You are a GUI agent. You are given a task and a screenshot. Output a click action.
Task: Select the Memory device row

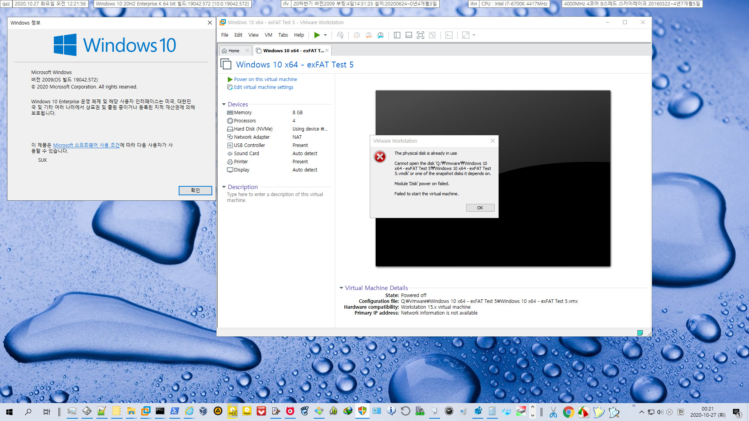click(x=277, y=113)
